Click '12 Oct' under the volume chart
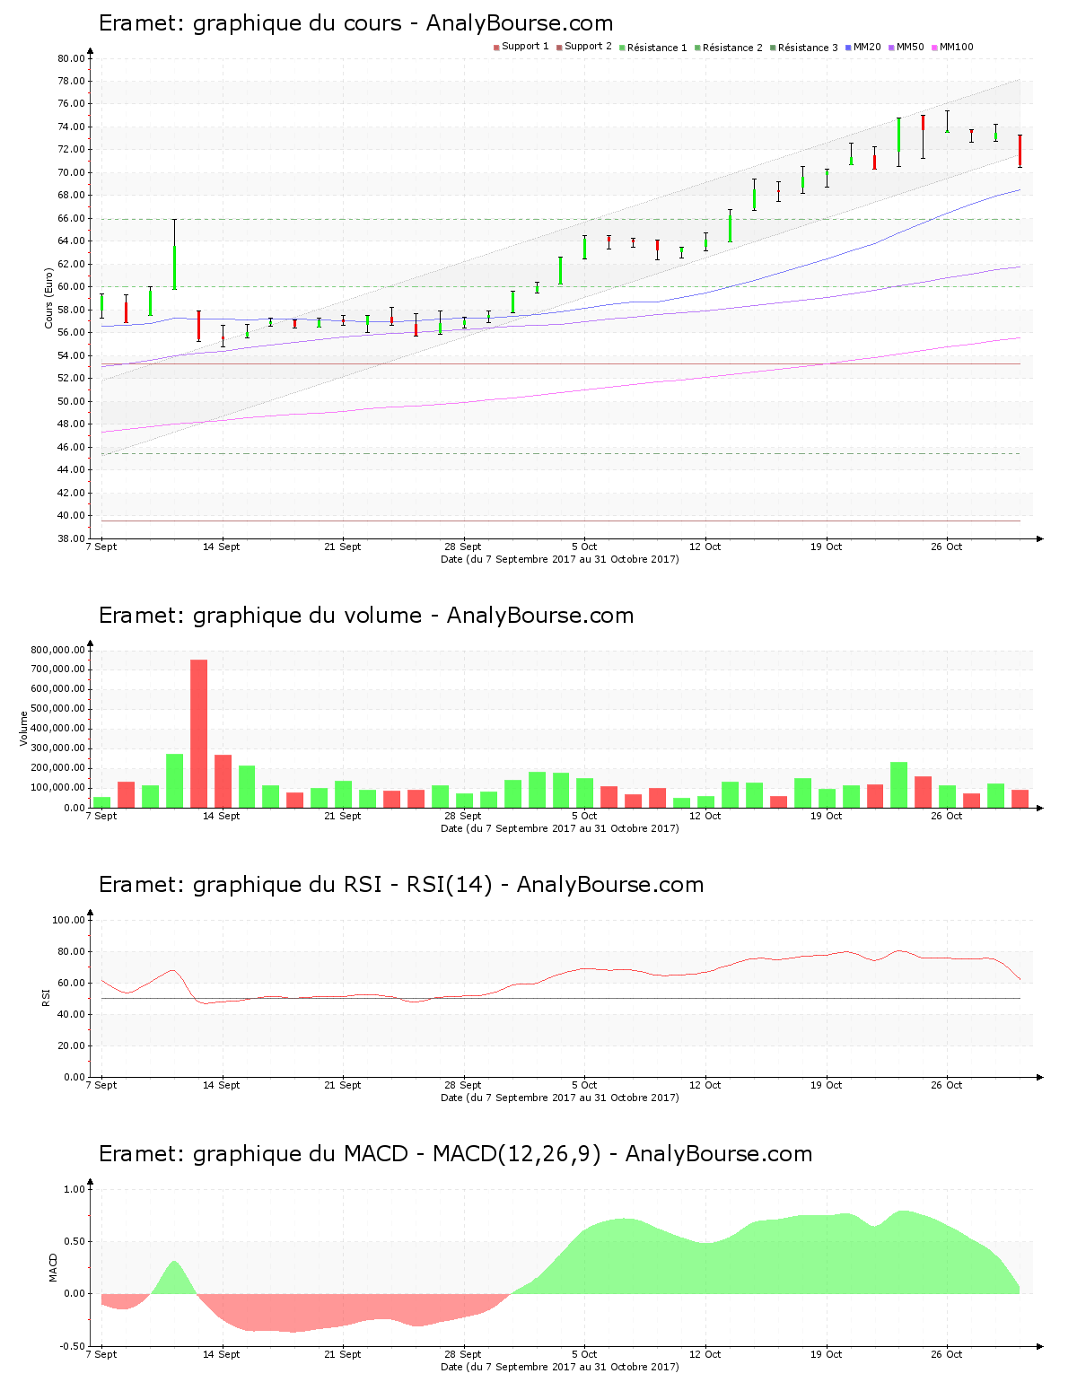Image resolution: width=1077 pixels, height=1391 pixels. (705, 816)
